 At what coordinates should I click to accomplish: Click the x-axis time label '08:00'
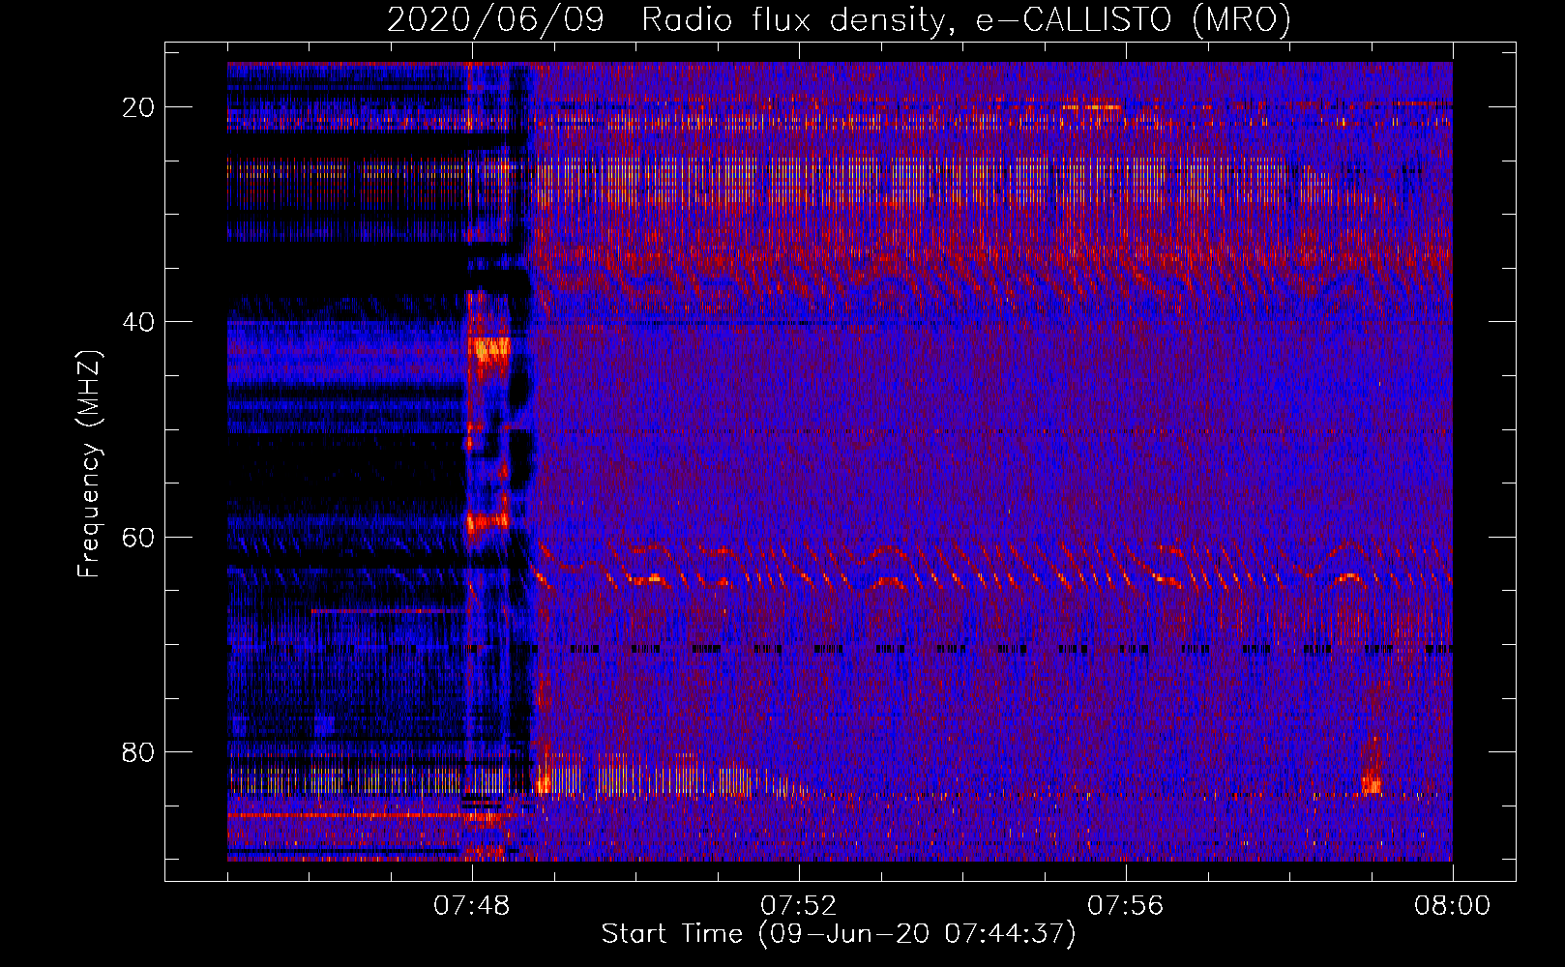pos(1453,906)
